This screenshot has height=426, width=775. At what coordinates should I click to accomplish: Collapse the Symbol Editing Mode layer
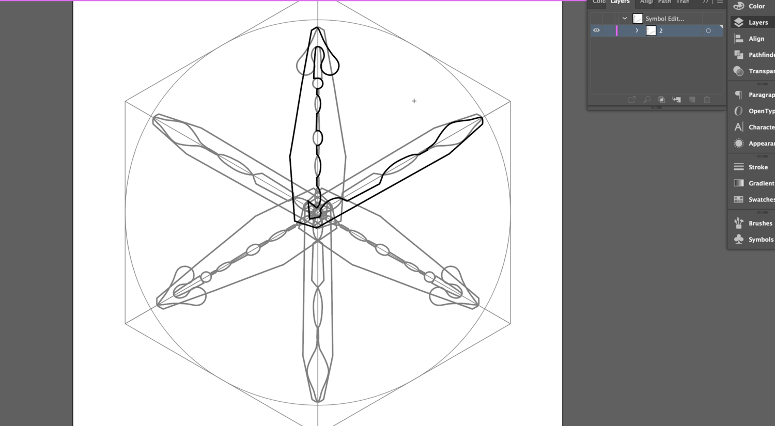point(625,19)
